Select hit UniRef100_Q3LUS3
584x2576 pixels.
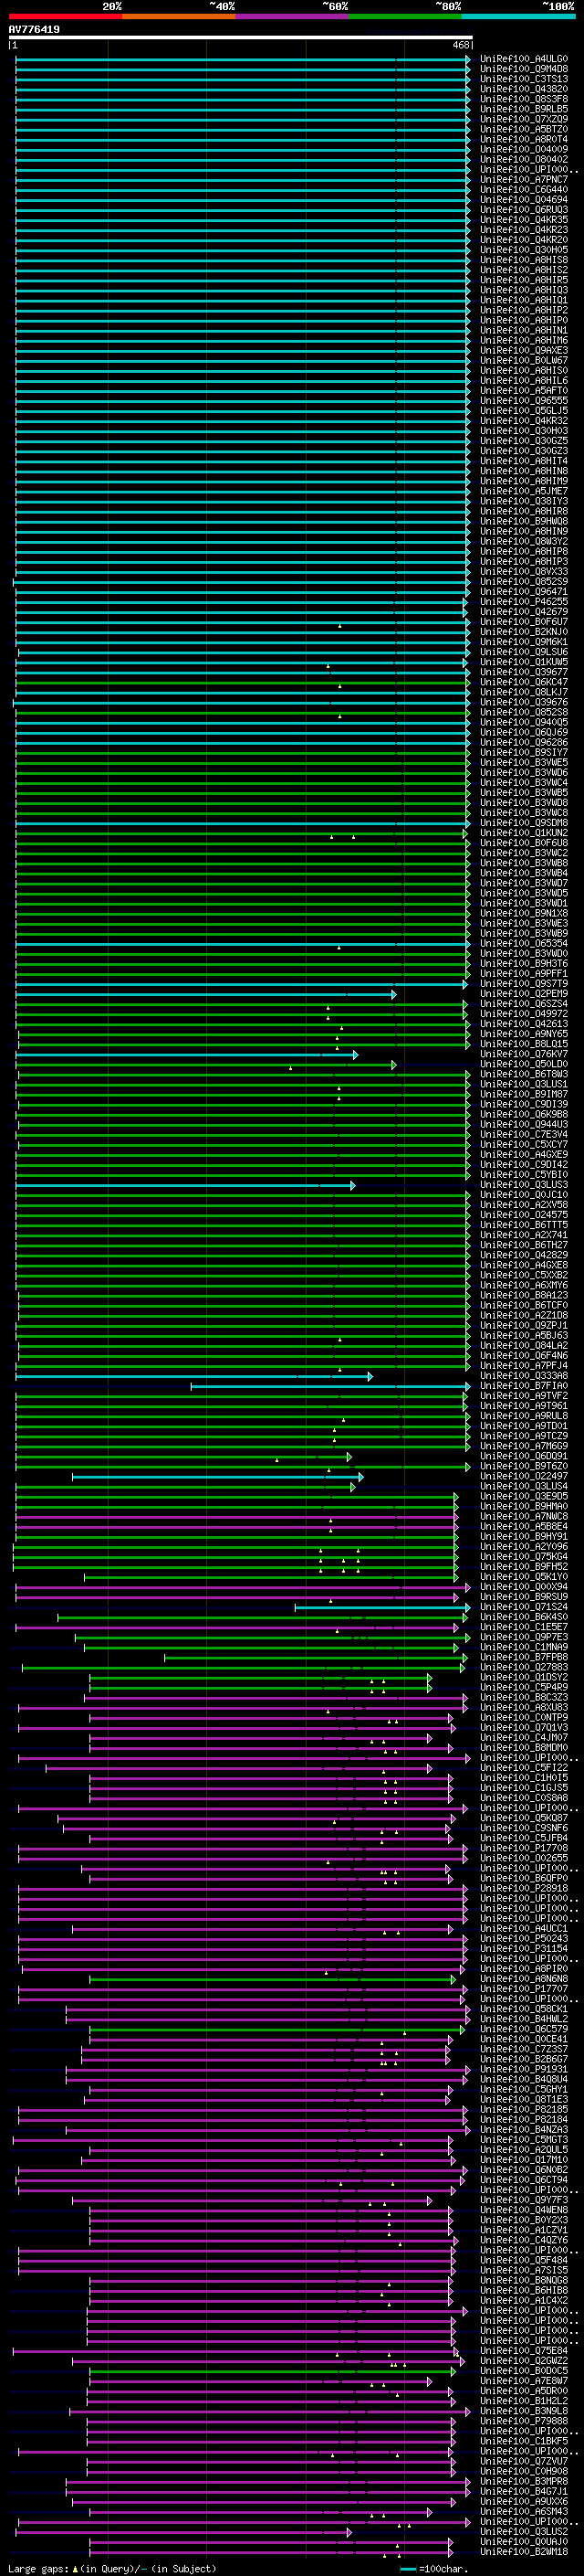click(x=524, y=1185)
